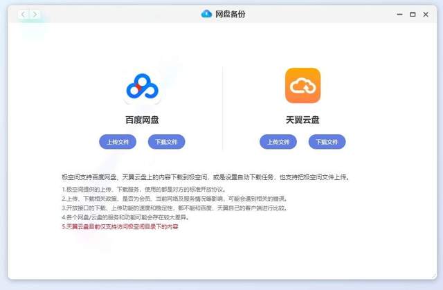Image resolution: width=443 pixels, height=290 pixels.
Task: Click note 4 about 各个网盘/云盘的服务
Action: (x=126, y=217)
